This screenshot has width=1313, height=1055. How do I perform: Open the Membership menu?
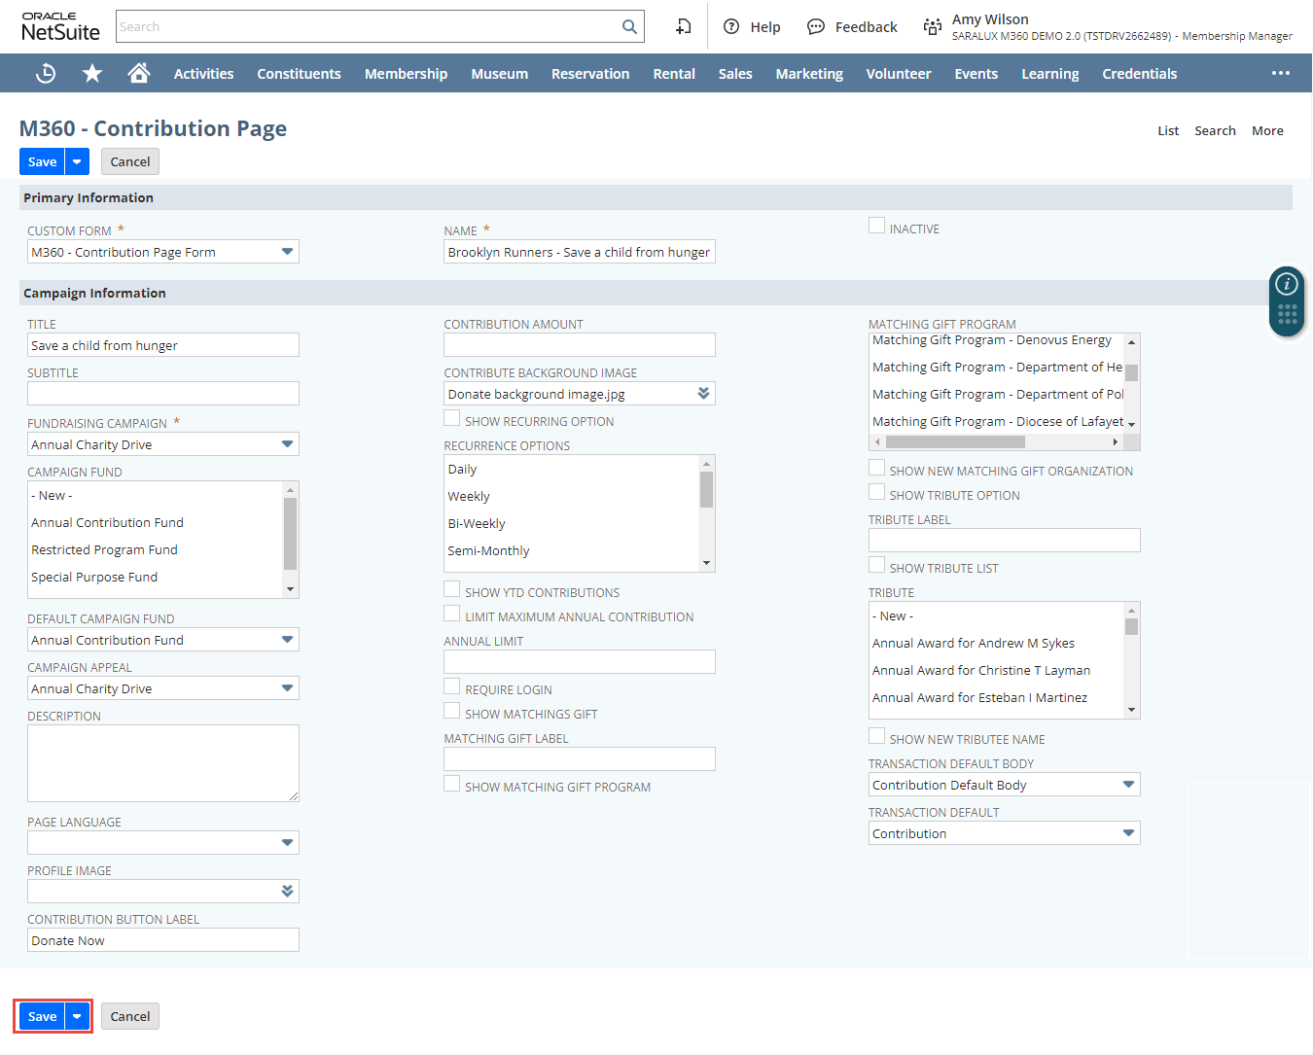coord(406,74)
